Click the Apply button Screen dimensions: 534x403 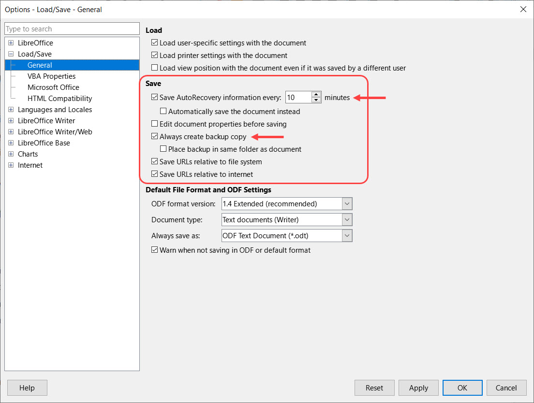click(418, 388)
